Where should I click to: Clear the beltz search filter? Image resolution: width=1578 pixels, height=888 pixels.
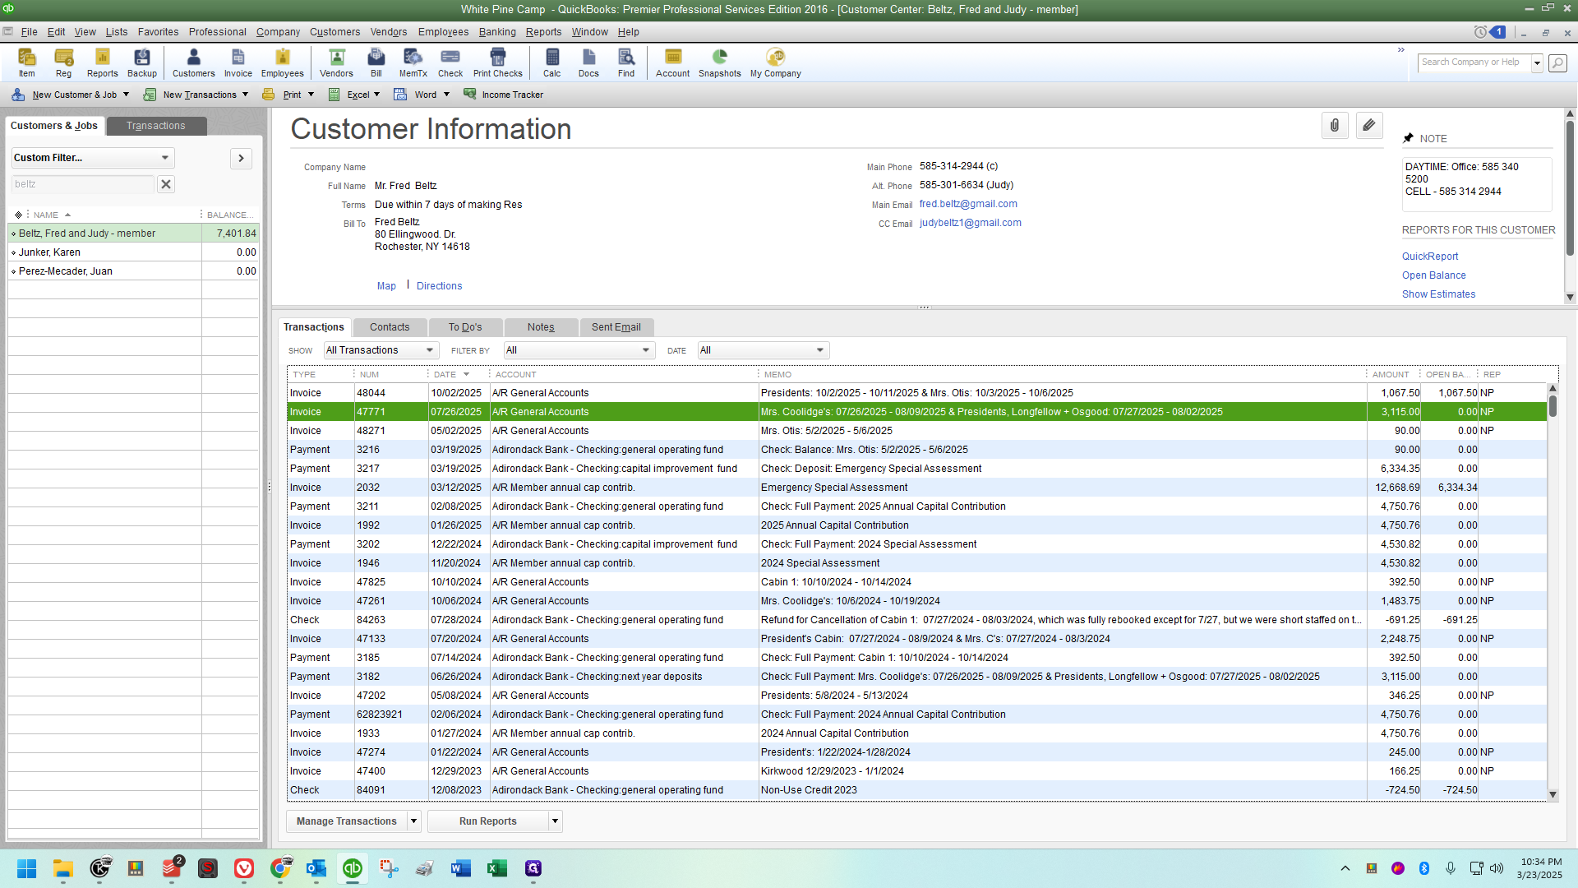pos(166,184)
